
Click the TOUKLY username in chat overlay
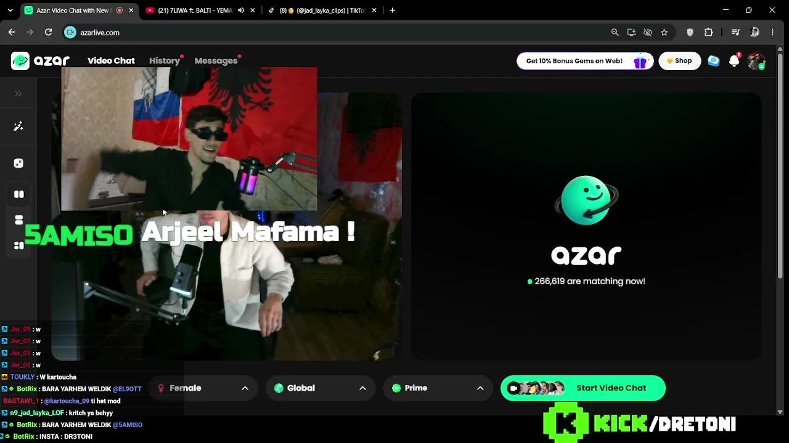pyautogui.click(x=23, y=377)
